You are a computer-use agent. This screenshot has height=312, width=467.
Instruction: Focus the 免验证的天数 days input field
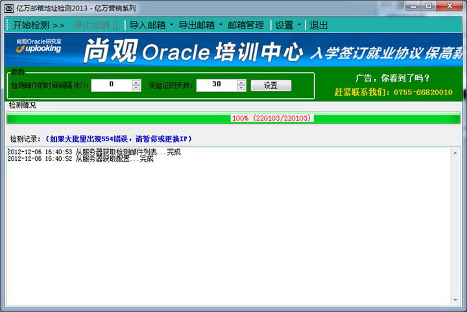(x=217, y=86)
